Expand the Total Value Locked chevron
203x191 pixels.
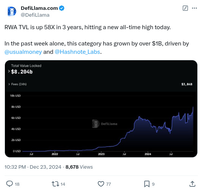(9, 71)
